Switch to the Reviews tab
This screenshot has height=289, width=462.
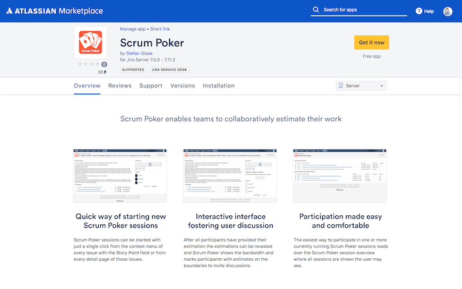pyautogui.click(x=119, y=86)
